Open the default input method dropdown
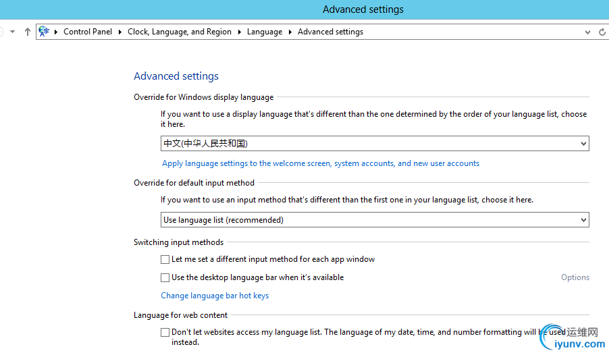This screenshot has width=609, height=355. [x=375, y=220]
